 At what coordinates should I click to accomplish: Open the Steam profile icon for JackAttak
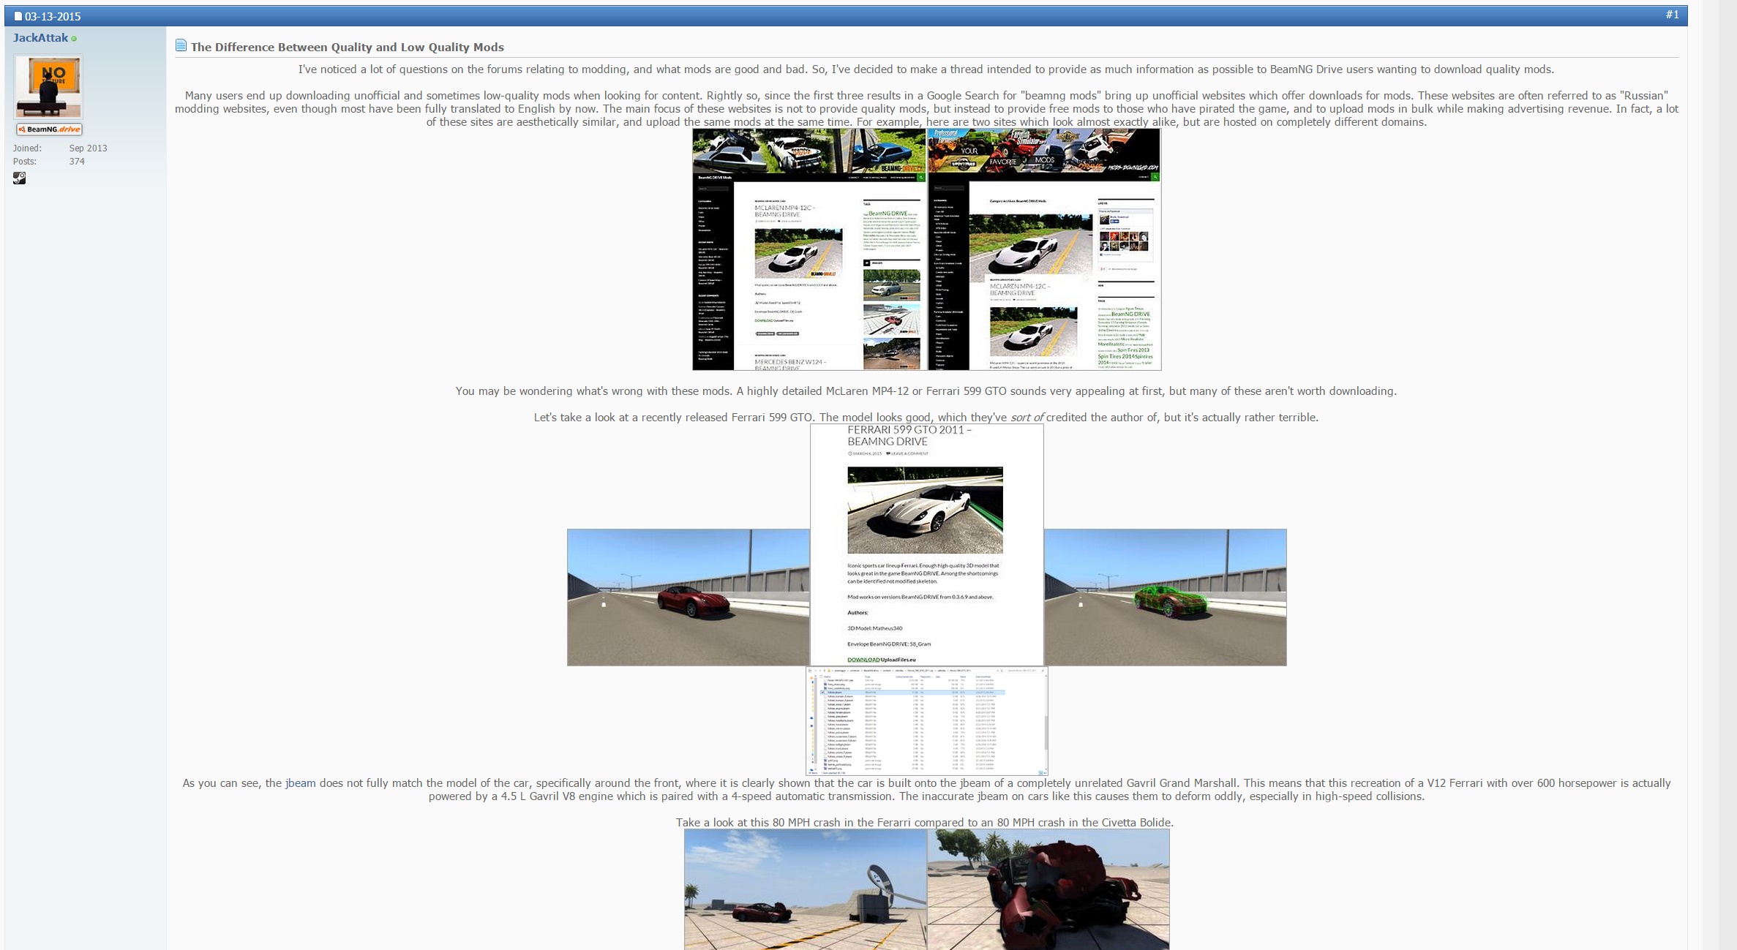[x=20, y=178]
